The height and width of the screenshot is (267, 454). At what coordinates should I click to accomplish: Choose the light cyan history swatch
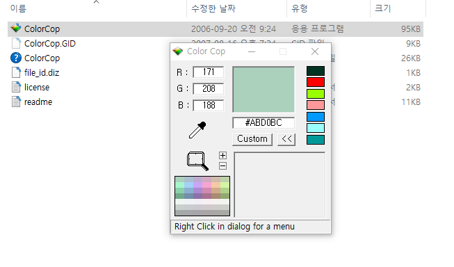tap(316, 128)
